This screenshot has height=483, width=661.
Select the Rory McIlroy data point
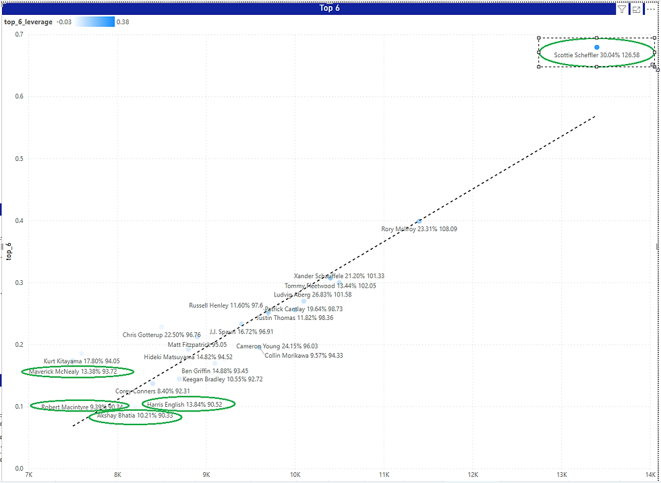[x=419, y=221]
